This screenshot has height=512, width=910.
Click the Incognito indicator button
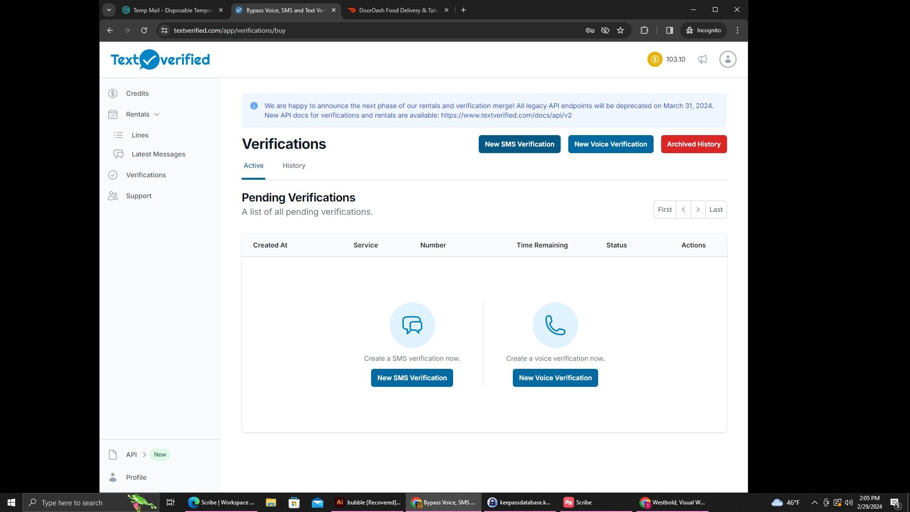703,30
